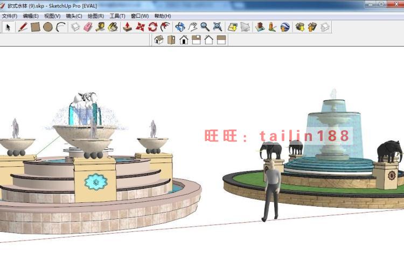Open the 编辑(E) menu
Screen dimensions: 404x254
pos(31,16)
